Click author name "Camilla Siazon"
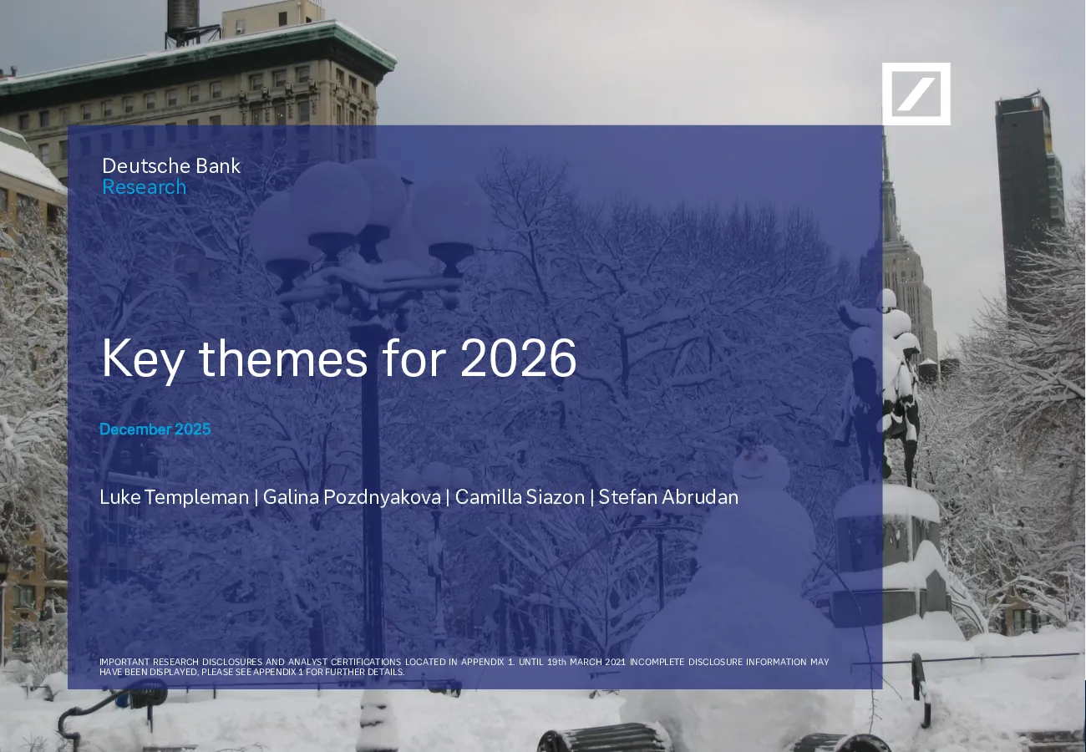 [520, 497]
